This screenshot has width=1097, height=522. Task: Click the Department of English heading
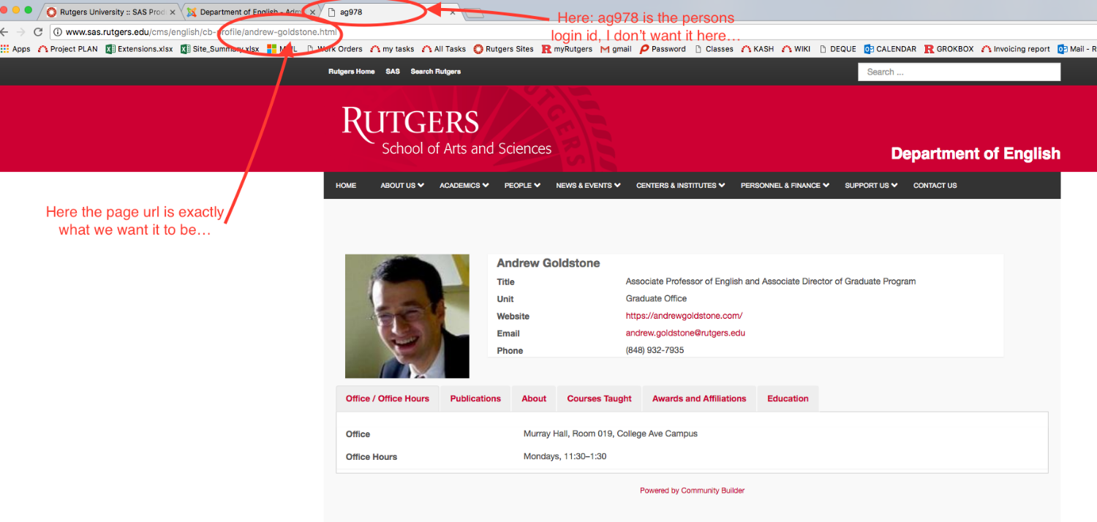pyautogui.click(x=976, y=154)
